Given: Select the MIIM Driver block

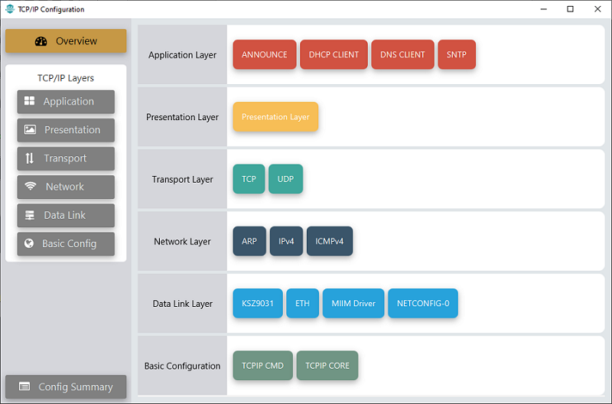Looking at the screenshot, I should [353, 303].
